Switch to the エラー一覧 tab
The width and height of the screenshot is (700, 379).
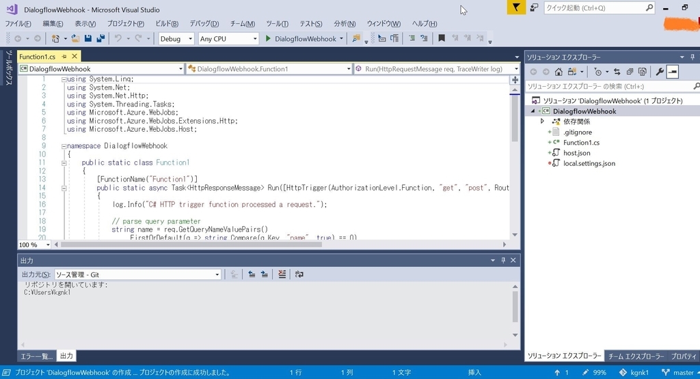[37, 356]
